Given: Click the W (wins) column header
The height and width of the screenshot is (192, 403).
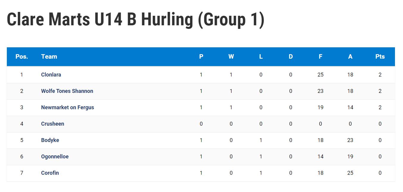Looking at the screenshot, I should point(231,57).
